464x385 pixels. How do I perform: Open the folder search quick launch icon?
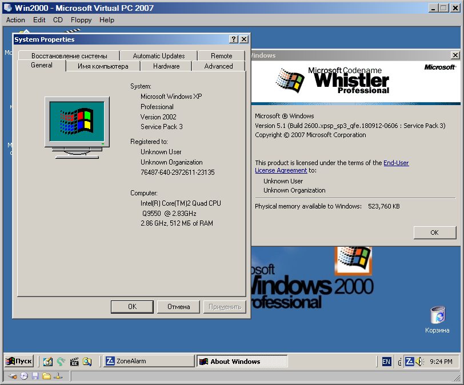pyautogui.click(x=87, y=362)
